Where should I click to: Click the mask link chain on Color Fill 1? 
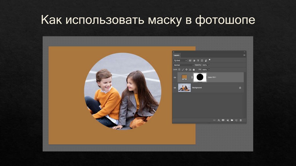click(x=192, y=77)
